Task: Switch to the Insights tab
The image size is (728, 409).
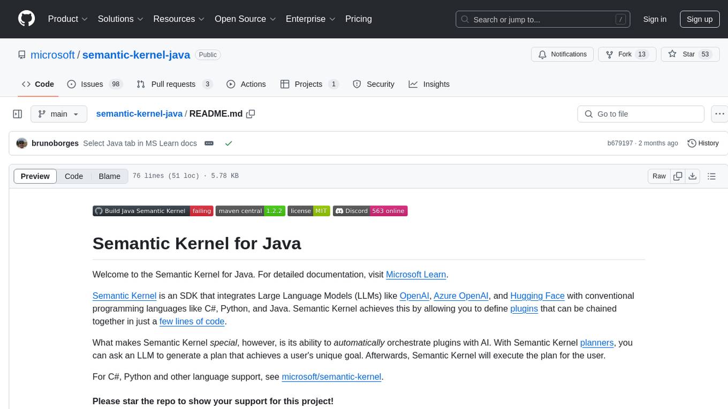Action: tap(429, 84)
